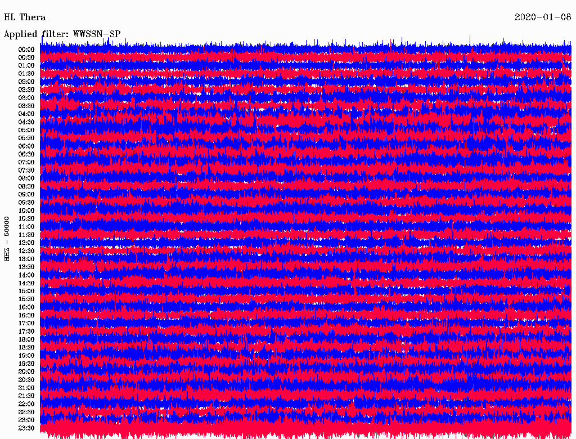Image resolution: width=576 pixels, height=439 pixels.
Task: Click the 'HHZ - 50000' axis label
Action: coord(7,239)
